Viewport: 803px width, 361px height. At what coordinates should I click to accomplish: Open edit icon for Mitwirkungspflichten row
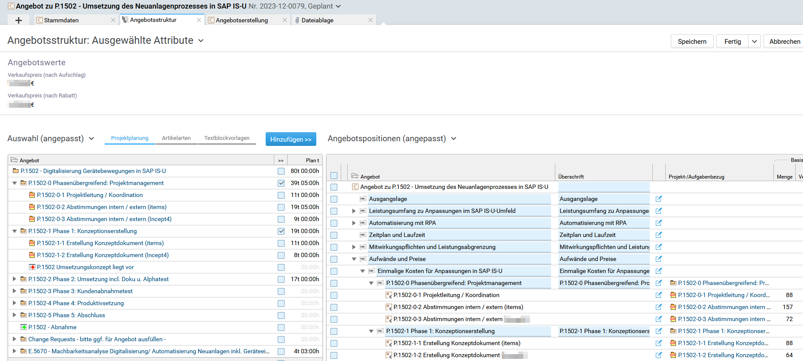tap(659, 247)
